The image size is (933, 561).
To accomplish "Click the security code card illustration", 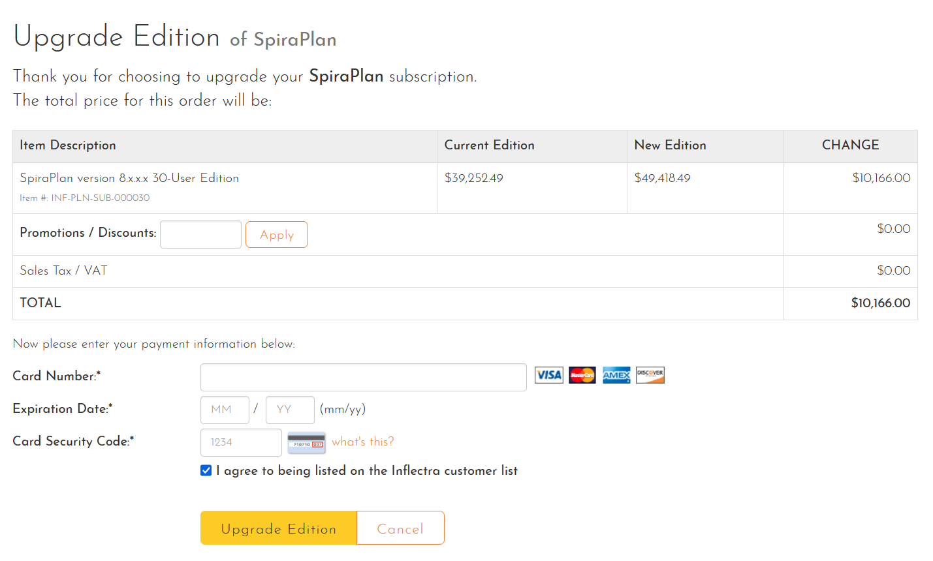I will pos(306,442).
